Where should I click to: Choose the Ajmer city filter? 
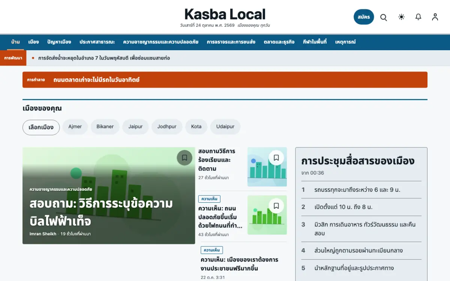tap(75, 127)
